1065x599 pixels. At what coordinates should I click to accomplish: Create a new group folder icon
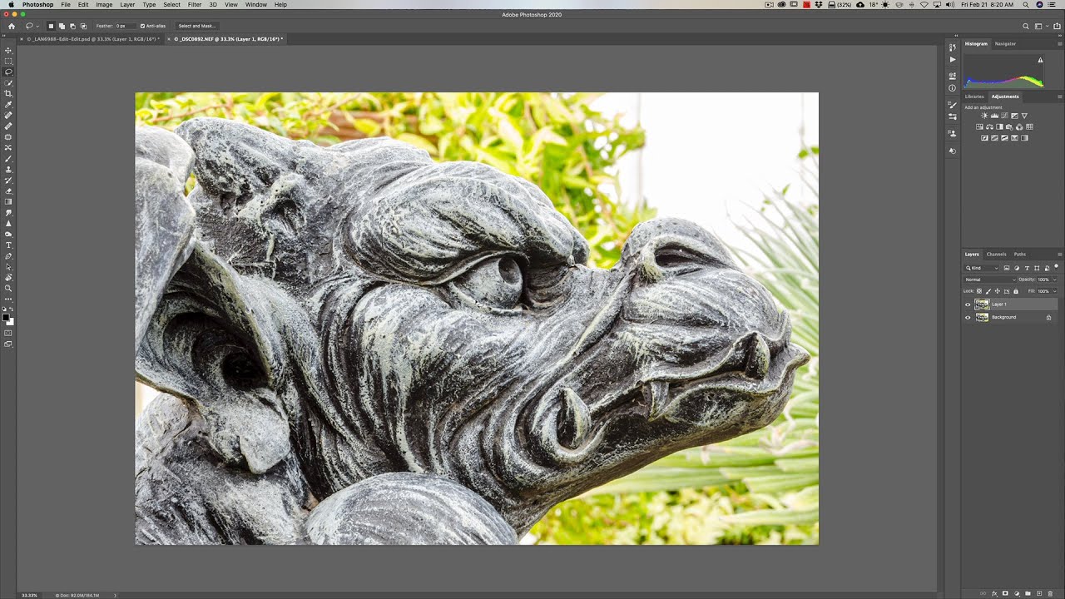tap(1028, 593)
